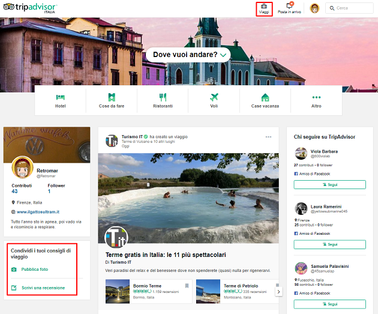View the Follower count of 1
Screen dimensions: 378x314
pyautogui.click(x=49, y=192)
